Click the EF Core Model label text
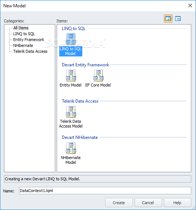Viewport: 196px width, 210px height. [98, 85]
